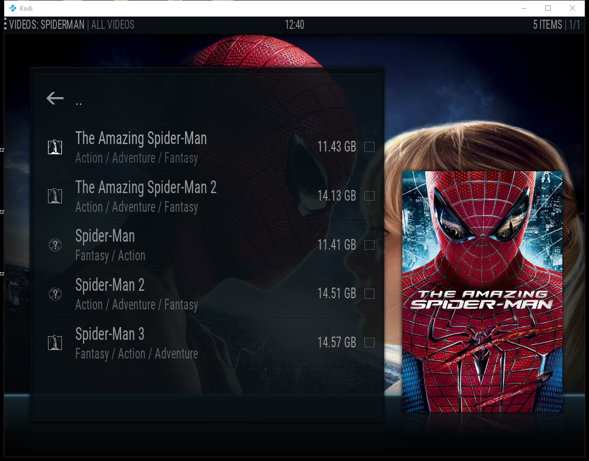Minimize the Kodi window
Image resolution: width=589 pixels, height=461 pixels.
[524, 8]
